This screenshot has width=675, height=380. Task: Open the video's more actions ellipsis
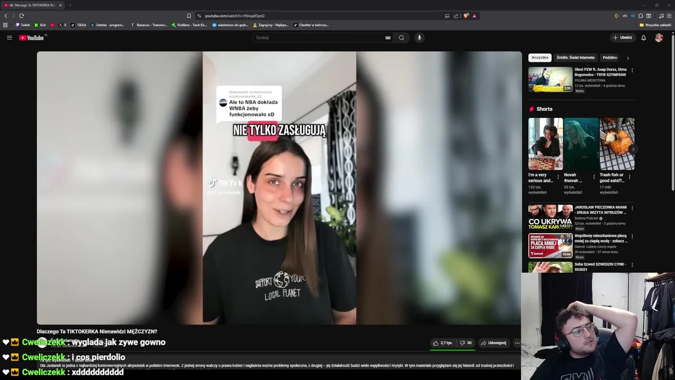(x=517, y=343)
